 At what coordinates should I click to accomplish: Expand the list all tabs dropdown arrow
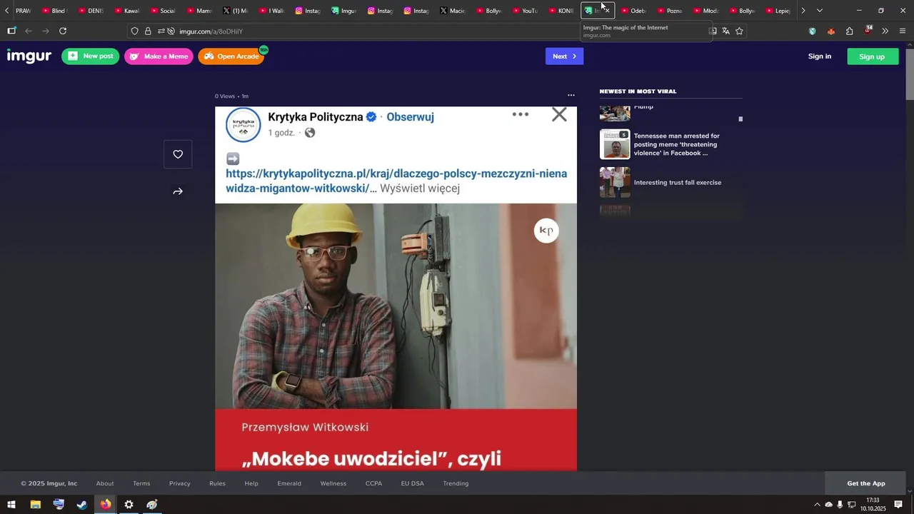(819, 11)
